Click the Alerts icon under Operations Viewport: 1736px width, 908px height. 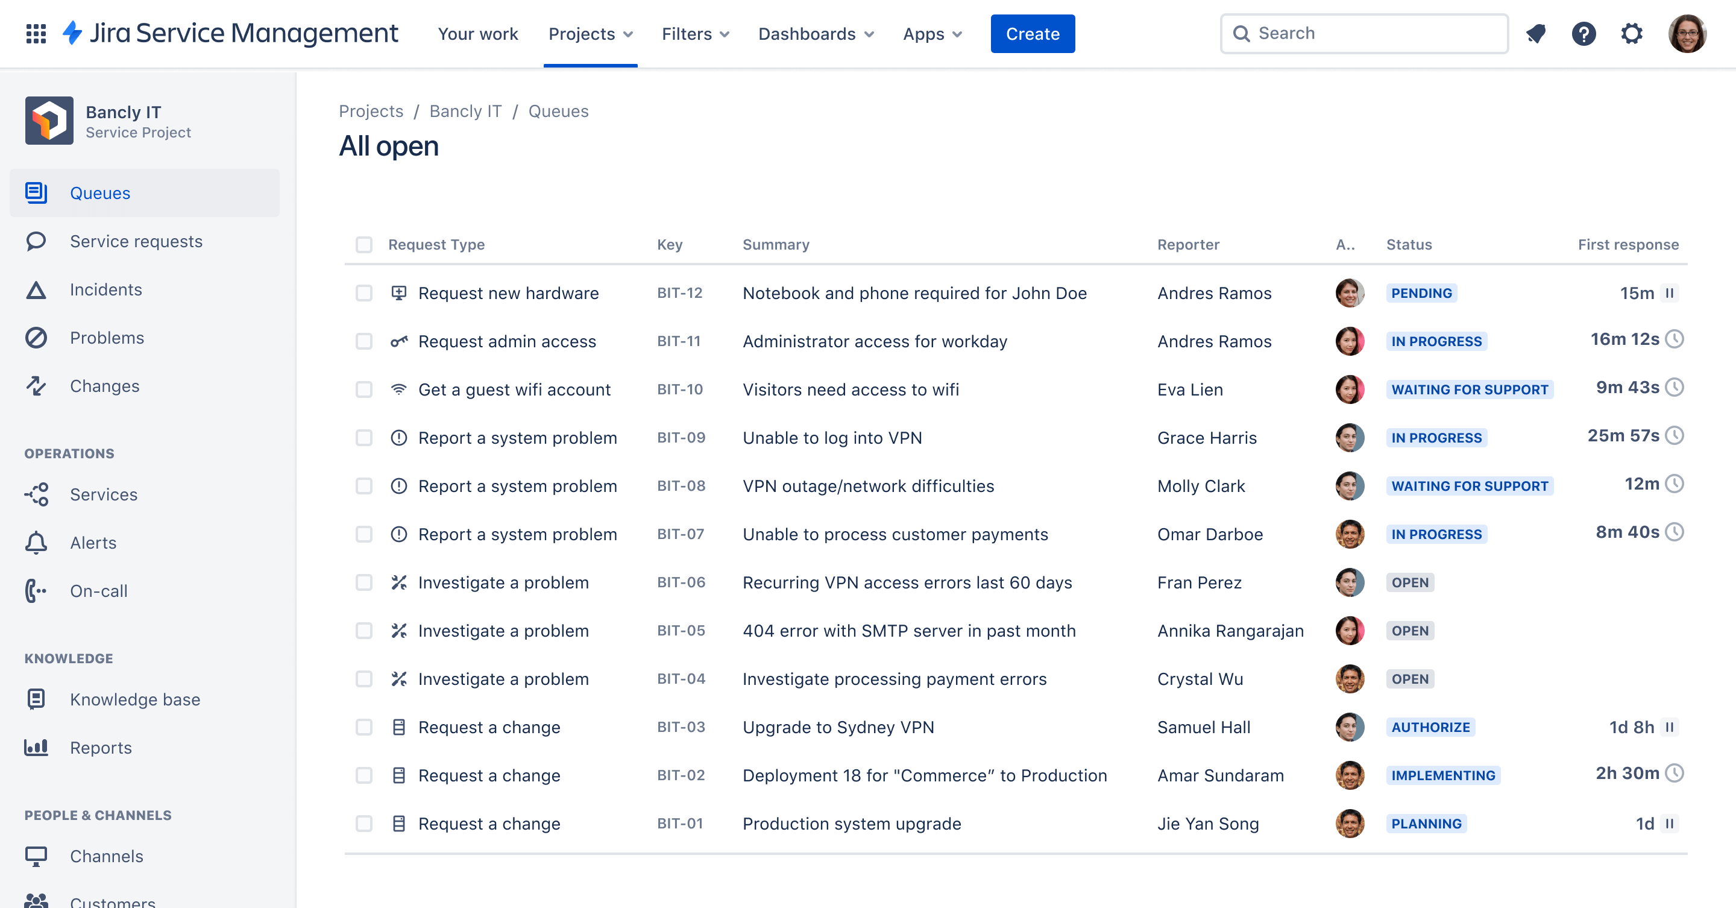(36, 543)
